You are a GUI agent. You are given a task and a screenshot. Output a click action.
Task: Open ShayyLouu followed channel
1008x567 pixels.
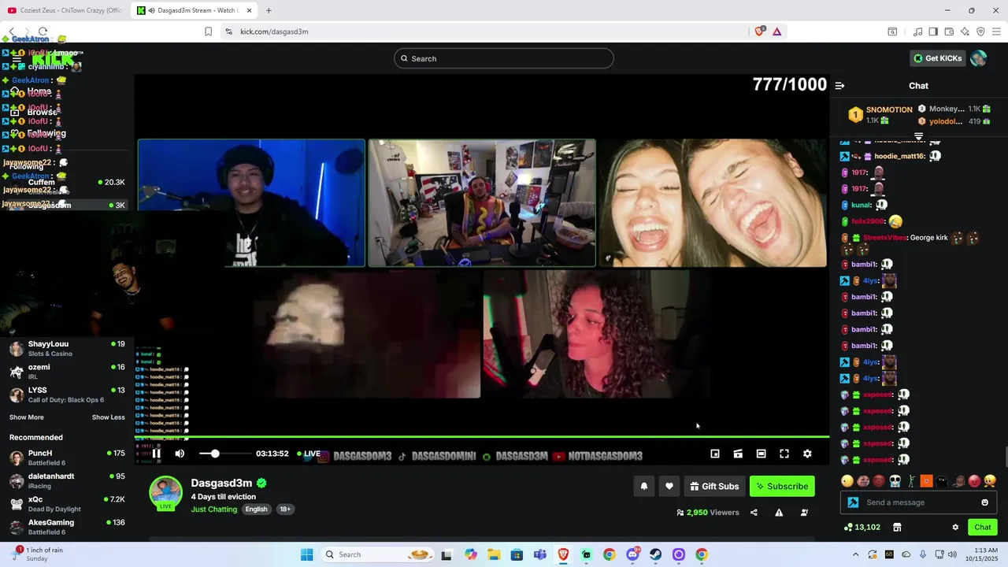(67, 348)
